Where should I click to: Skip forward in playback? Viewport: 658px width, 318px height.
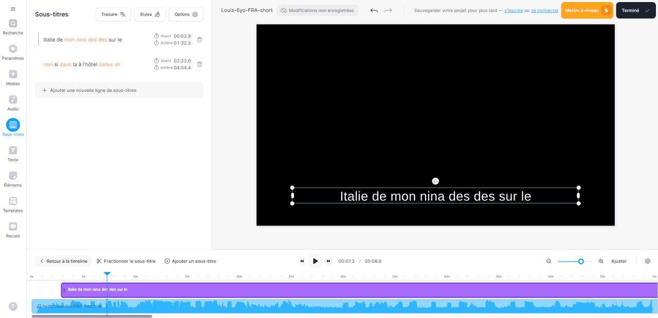(x=329, y=261)
